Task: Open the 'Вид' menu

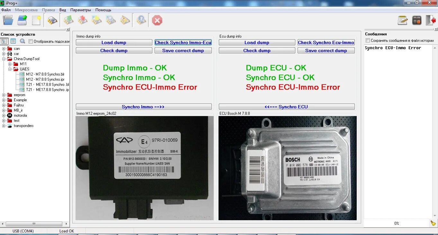Action: pyautogui.click(x=63, y=10)
